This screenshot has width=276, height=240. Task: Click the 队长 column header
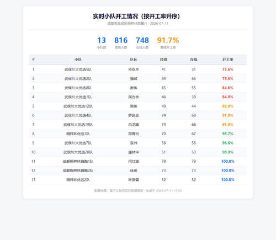point(134,60)
